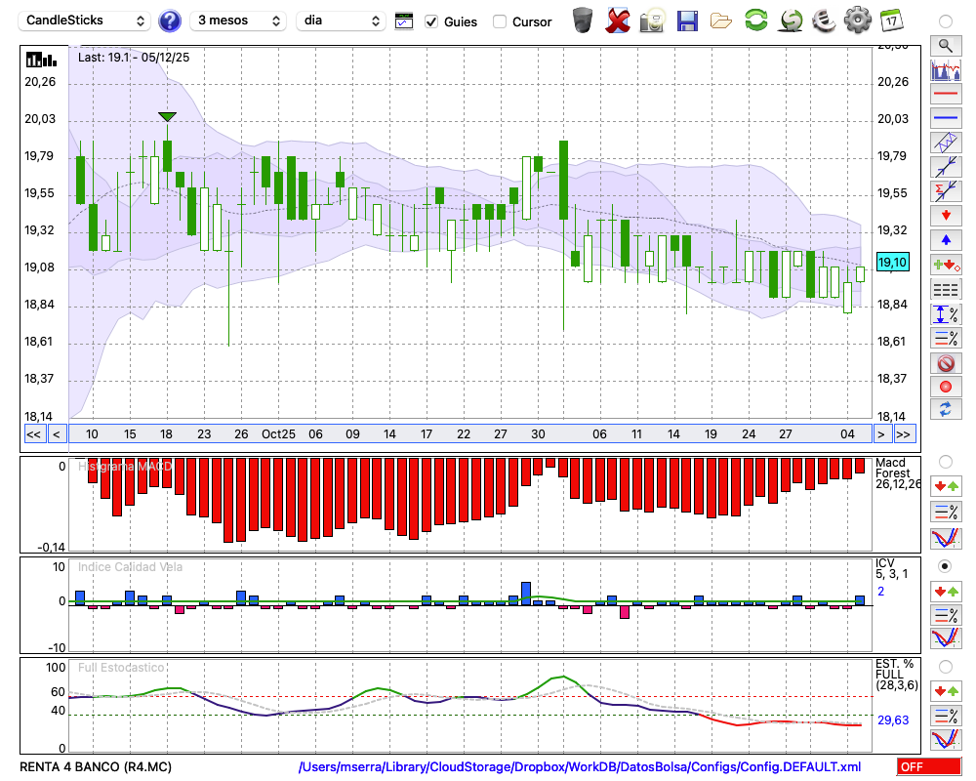Select the Macd Forest panel radio button

945,461
